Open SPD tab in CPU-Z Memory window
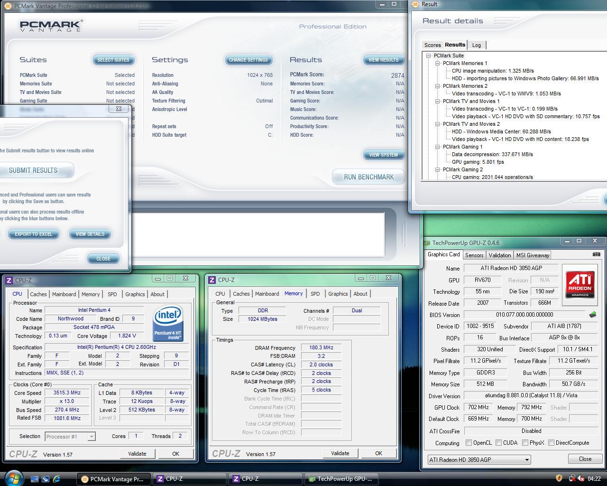607x486 pixels. (x=315, y=294)
